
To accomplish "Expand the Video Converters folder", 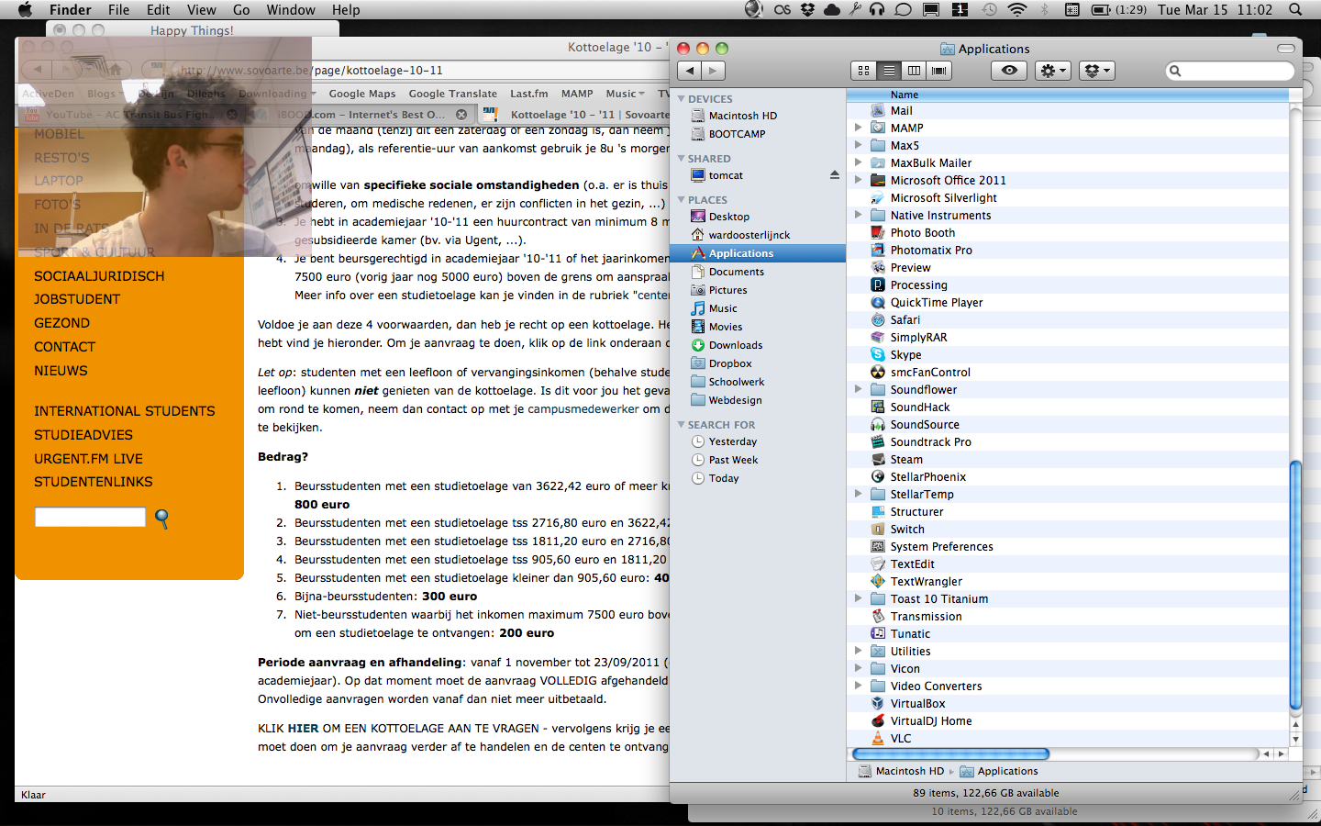I will tap(859, 686).
